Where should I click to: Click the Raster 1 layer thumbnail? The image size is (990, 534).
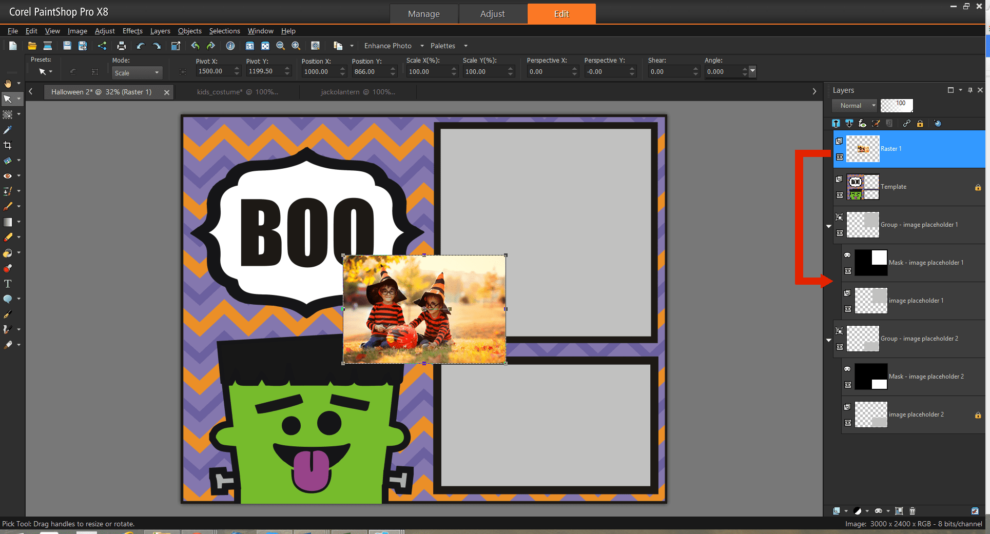pyautogui.click(x=863, y=149)
